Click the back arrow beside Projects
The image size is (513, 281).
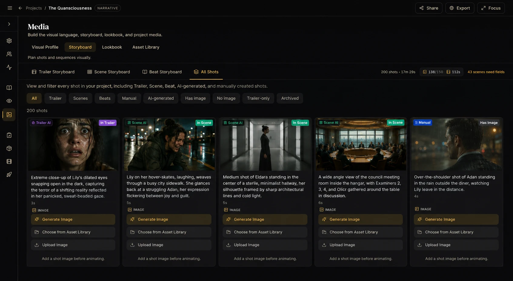point(20,8)
